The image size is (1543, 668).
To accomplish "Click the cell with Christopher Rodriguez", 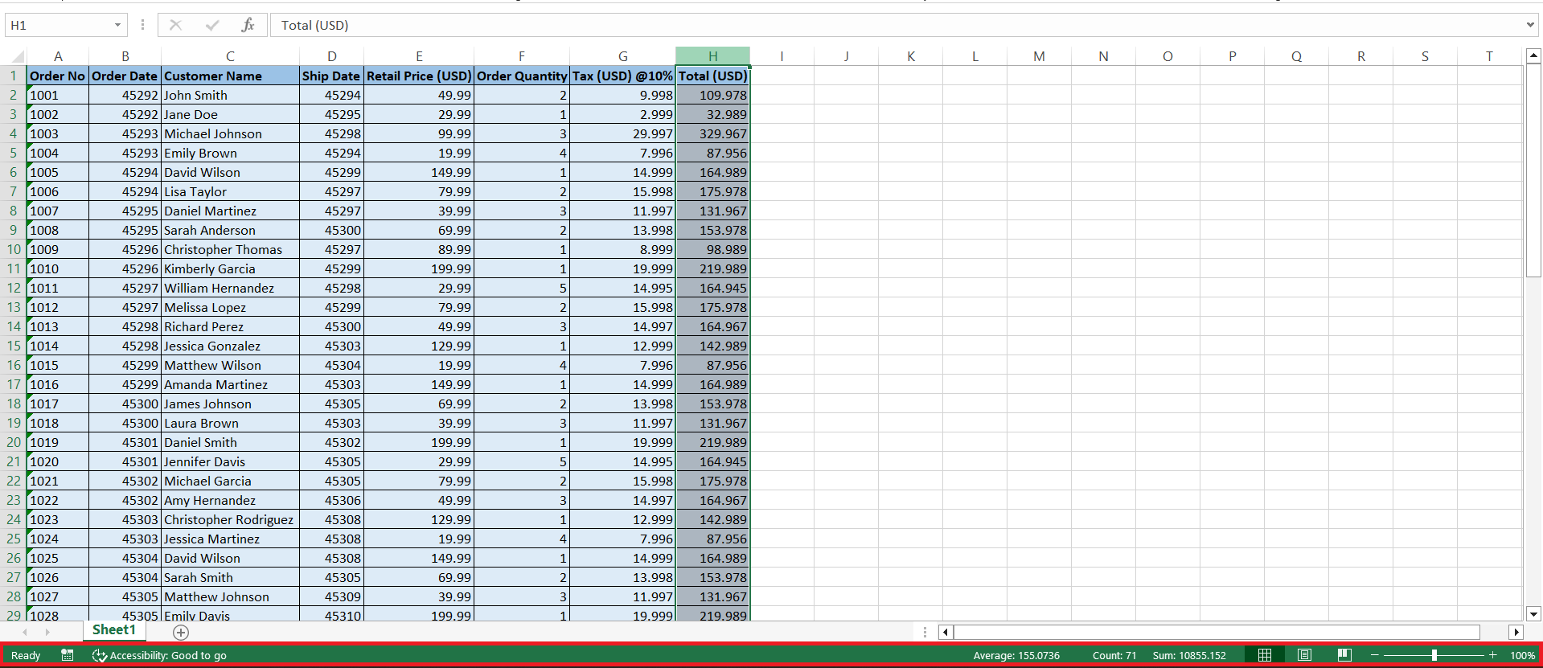I will click(x=230, y=519).
